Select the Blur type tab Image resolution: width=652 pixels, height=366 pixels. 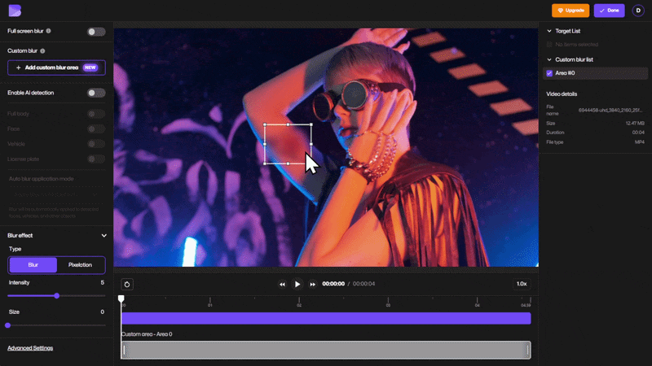pyautogui.click(x=33, y=265)
